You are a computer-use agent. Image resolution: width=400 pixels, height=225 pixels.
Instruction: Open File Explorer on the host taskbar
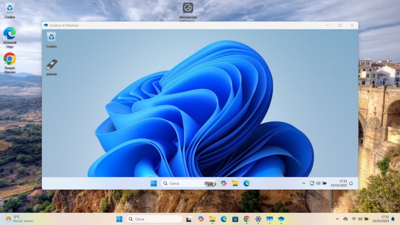coord(212,219)
